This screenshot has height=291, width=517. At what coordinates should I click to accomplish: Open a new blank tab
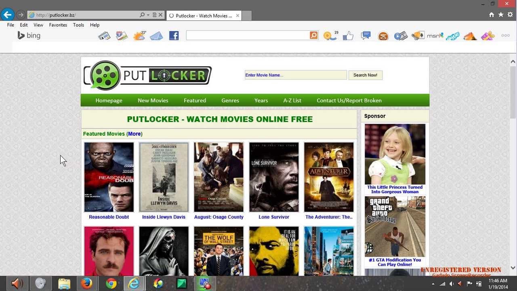(247, 16)
